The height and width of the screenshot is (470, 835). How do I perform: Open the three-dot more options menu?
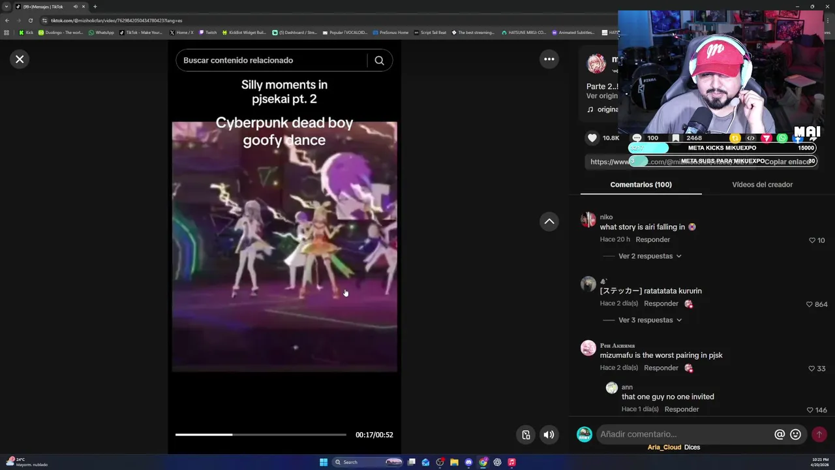tap(549, 59)
